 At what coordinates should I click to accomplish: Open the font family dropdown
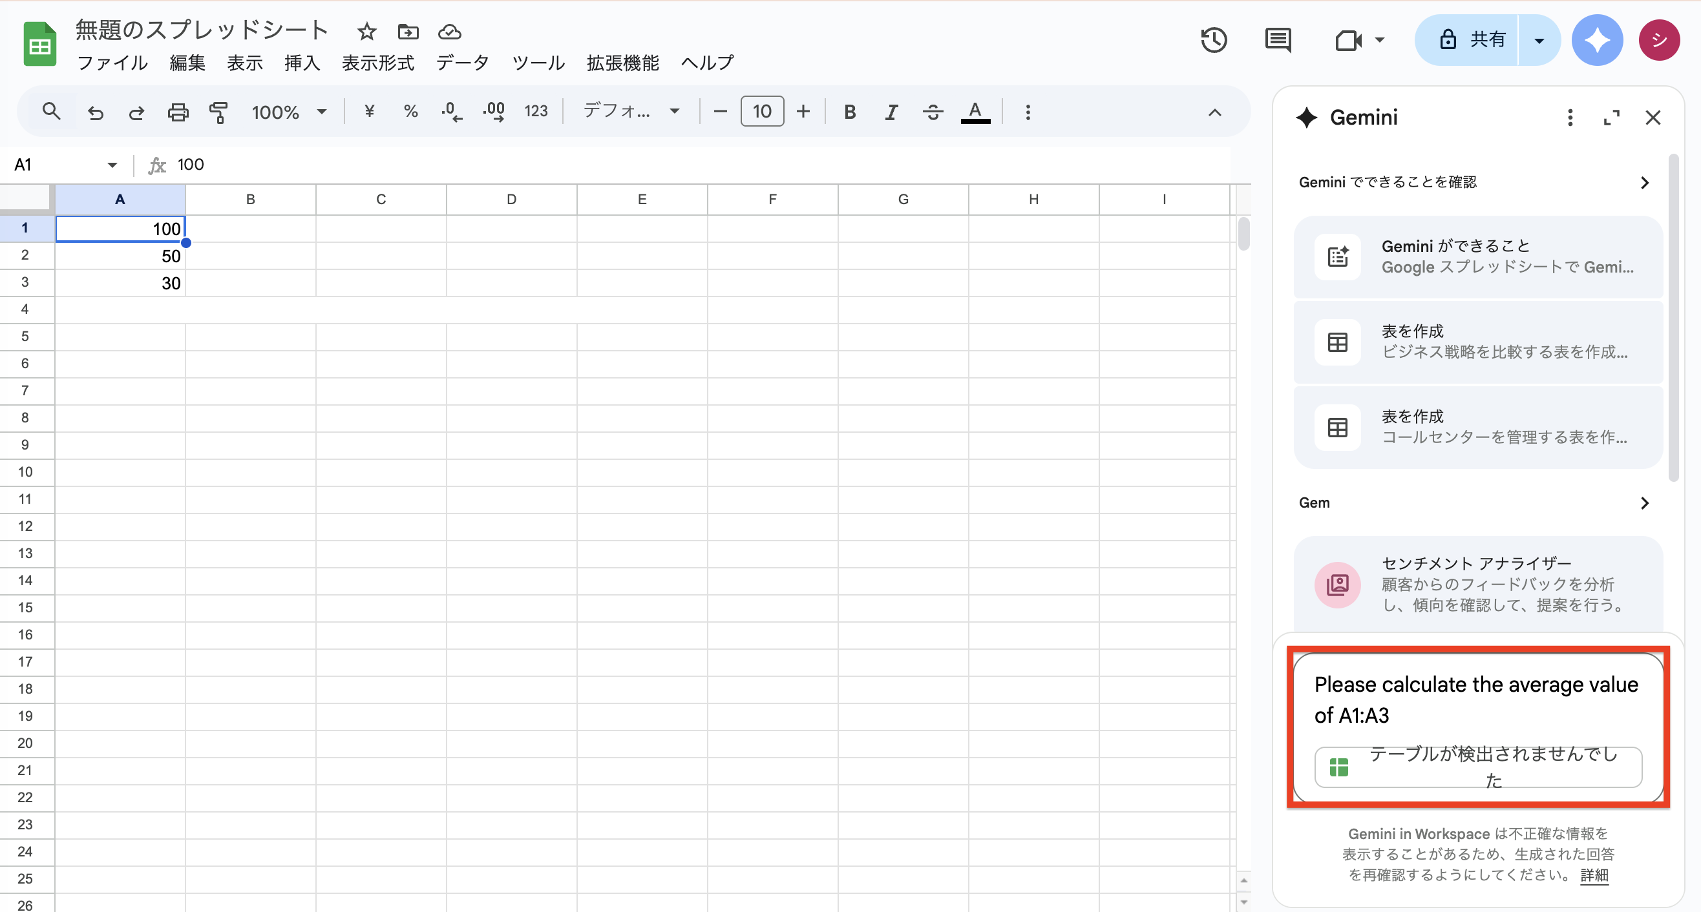(631, 111)
